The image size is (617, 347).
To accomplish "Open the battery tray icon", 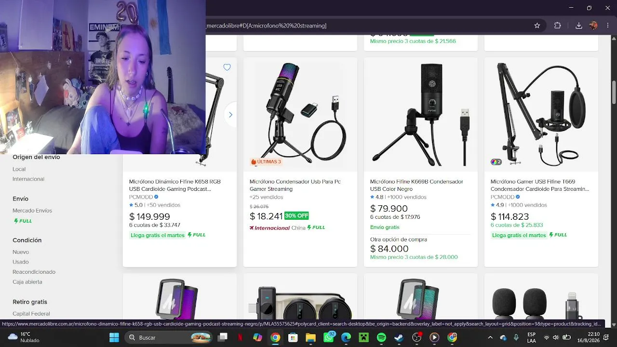I will point(567,337).
